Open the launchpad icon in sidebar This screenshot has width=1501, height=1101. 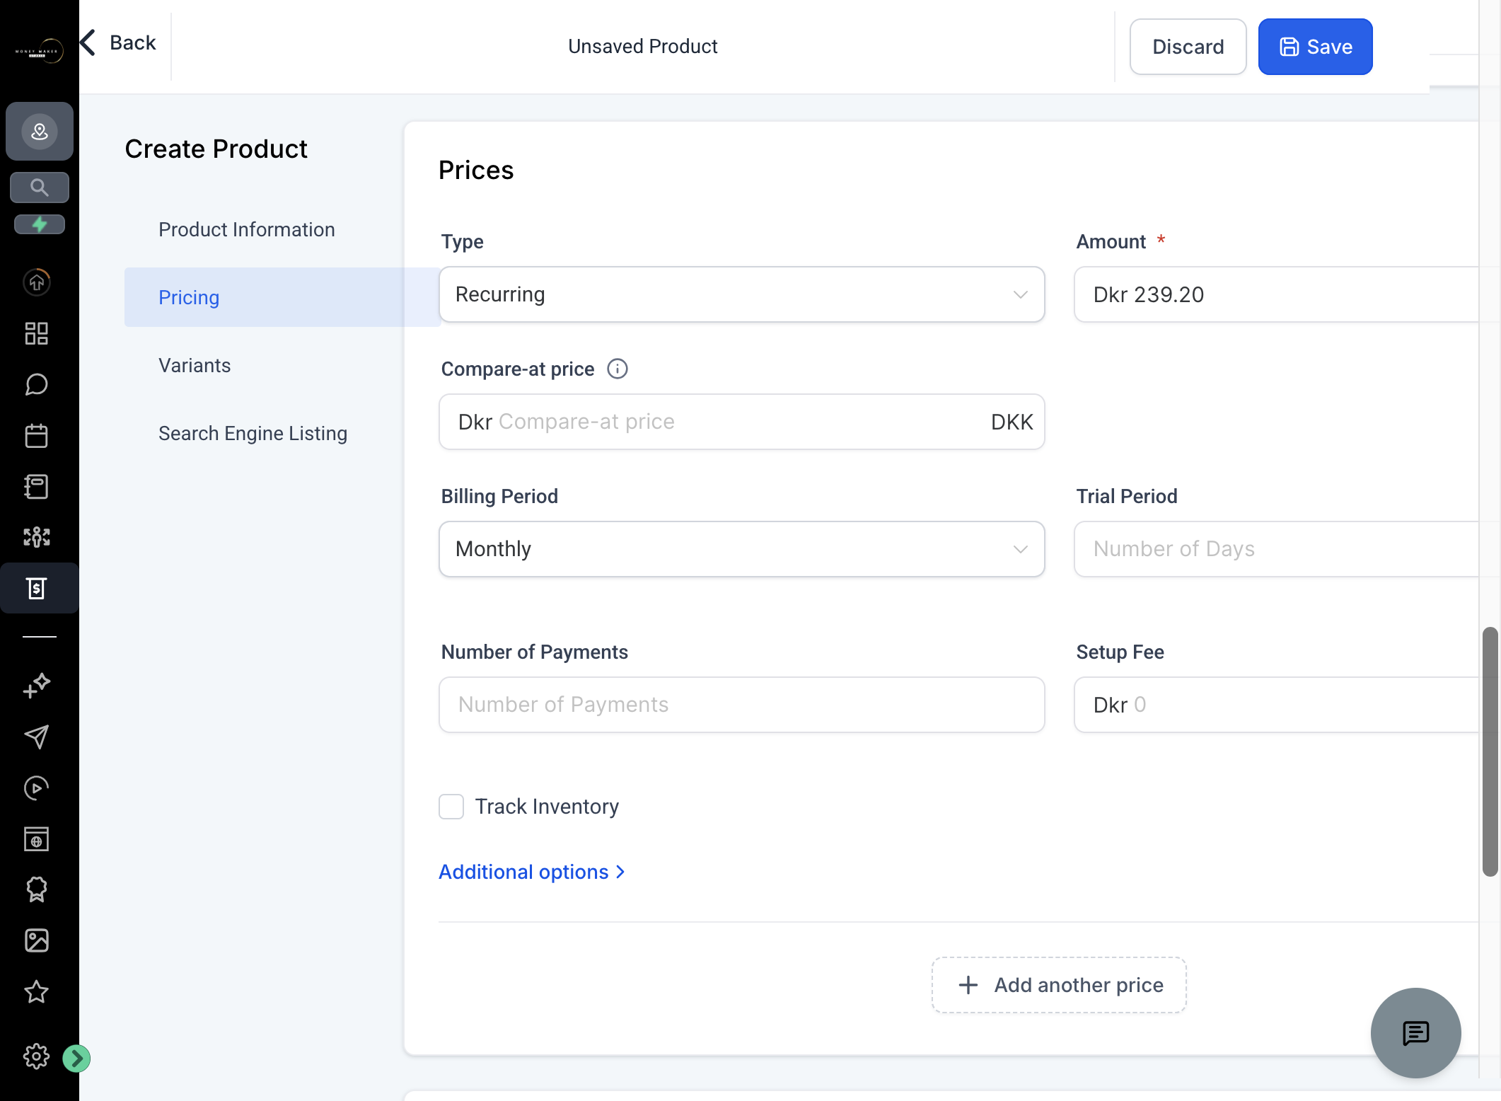[x=37, y=282]
